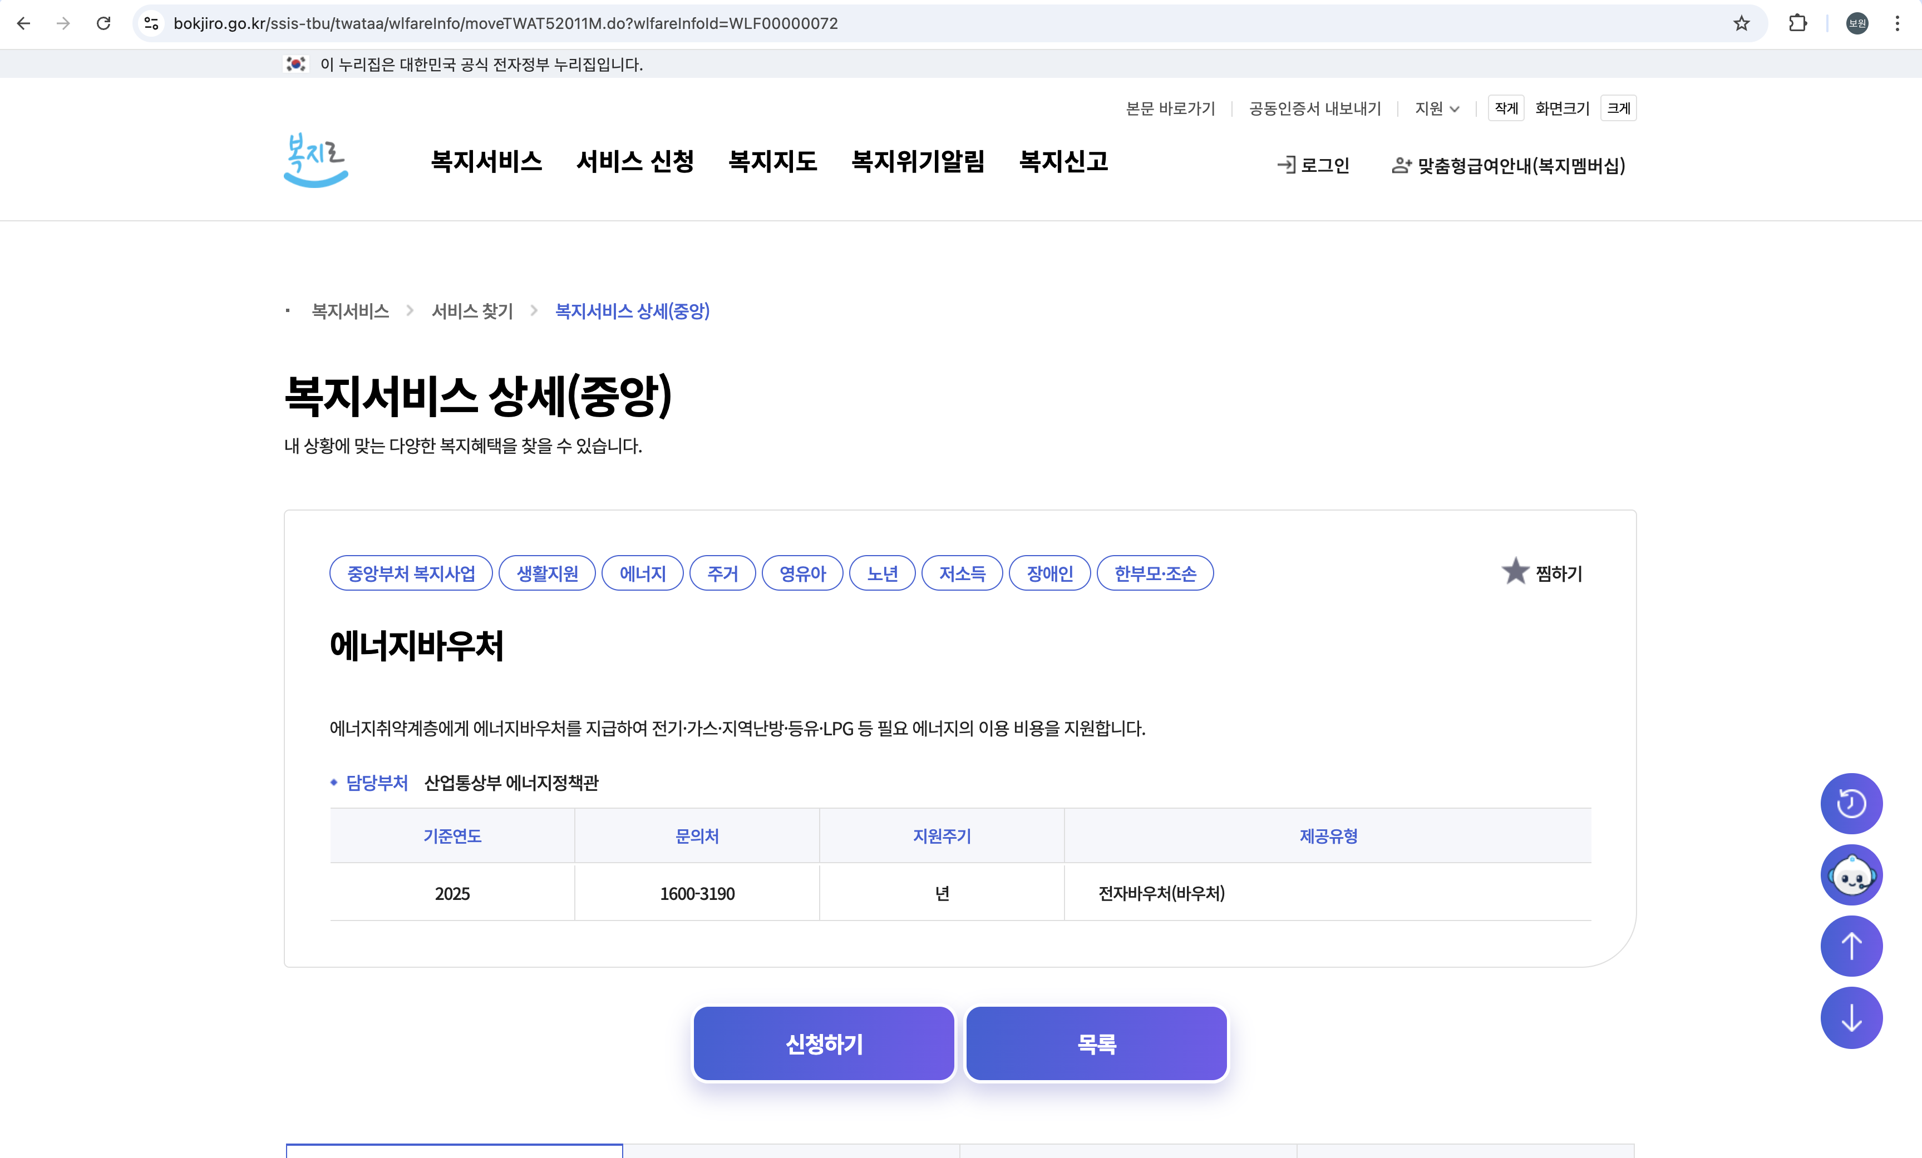Open the browser extensions puzzle icon
The height and width of the screenshot is (1158, 1922).
tap(1797, 23)
